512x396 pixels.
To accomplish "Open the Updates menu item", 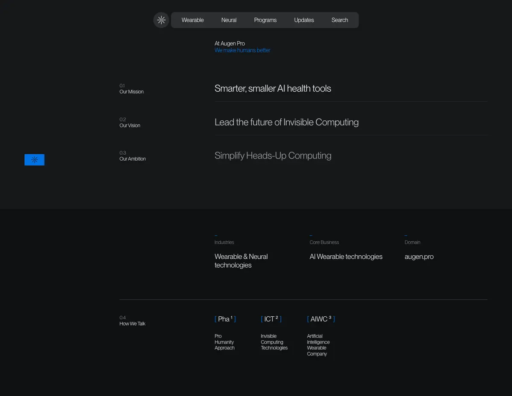I will coord(304,20).
